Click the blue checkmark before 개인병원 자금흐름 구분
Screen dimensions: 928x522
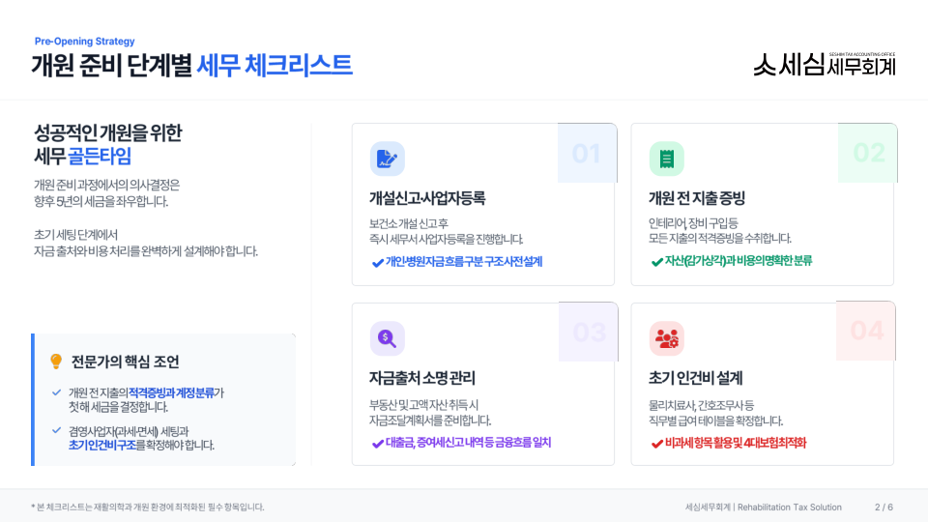click(377, 262)
